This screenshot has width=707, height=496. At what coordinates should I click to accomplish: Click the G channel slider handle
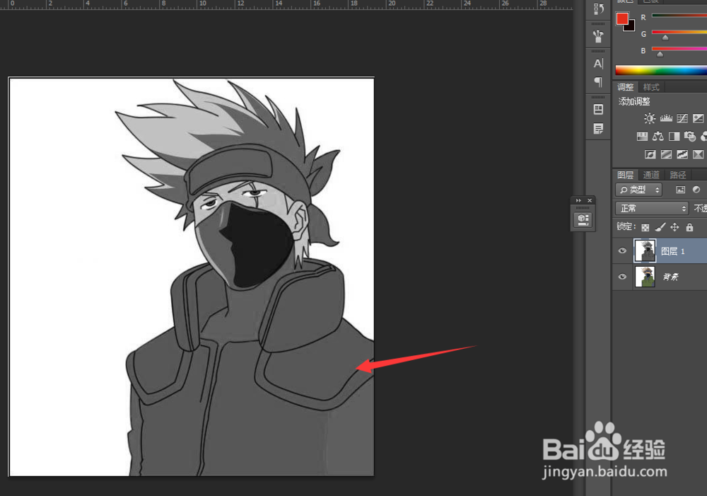(665, 38)
